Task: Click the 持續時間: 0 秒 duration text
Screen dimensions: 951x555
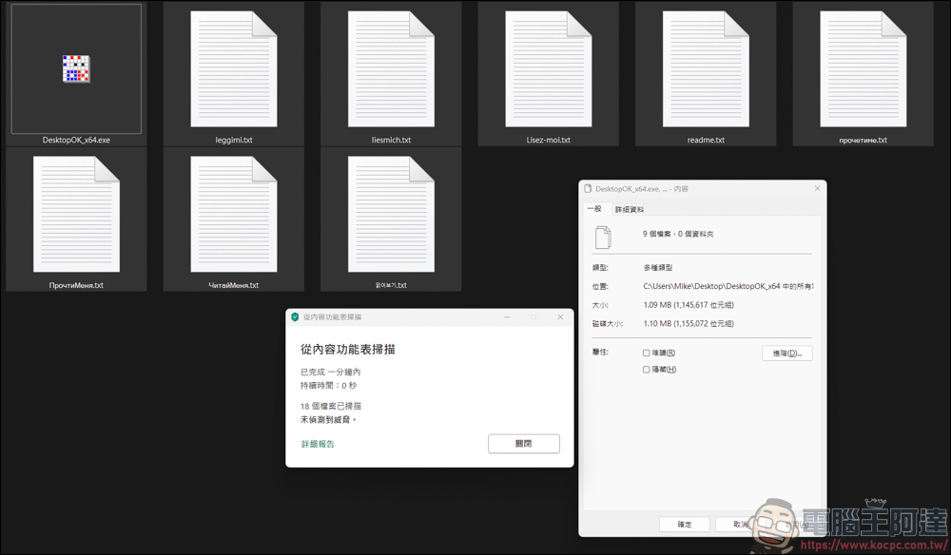Action: tap(329, 385)
